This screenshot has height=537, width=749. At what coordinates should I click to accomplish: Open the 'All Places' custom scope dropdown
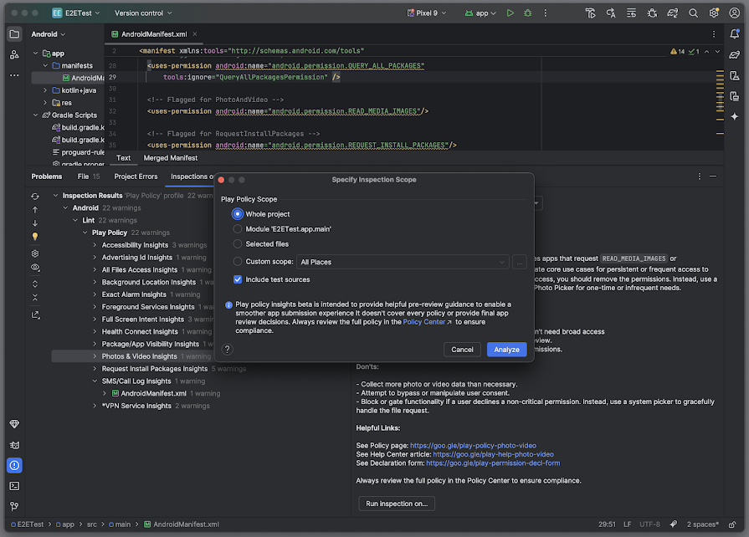403,262
